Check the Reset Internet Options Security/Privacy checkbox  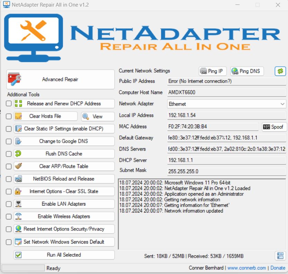pyautogui.click(x=9, y=229)
